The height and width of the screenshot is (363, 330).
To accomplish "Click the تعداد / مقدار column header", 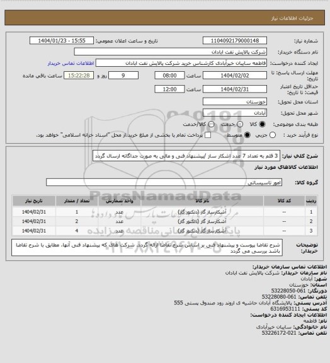I will (x=77, y=201).
